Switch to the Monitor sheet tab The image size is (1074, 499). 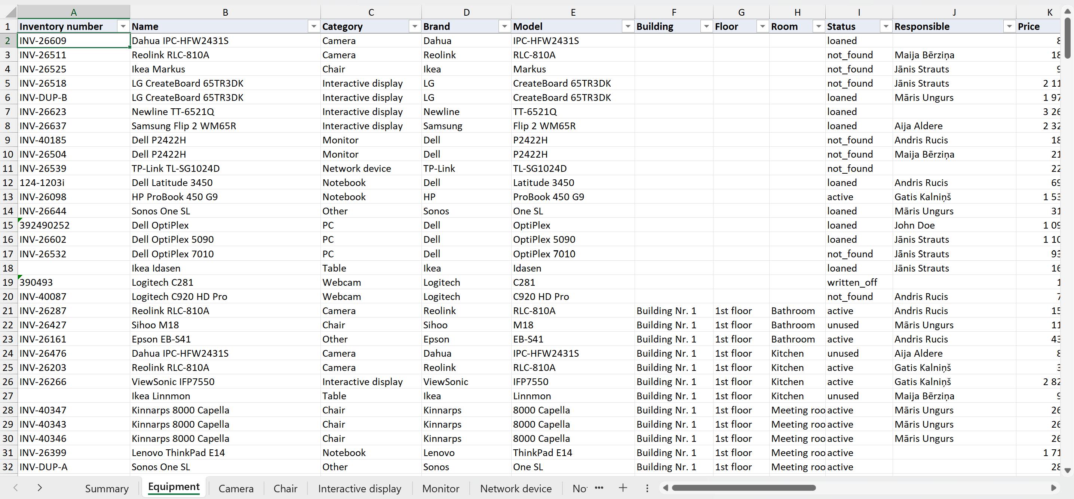click(441, 488)
